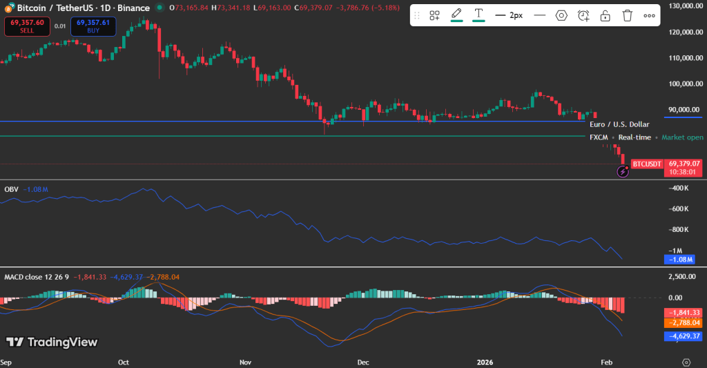The image size is (707, 368).
Task: Click the Feb date on time axis
Action: 606,362
